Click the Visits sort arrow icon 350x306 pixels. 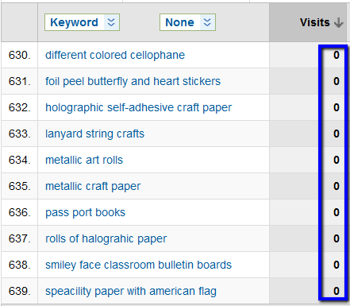point(338,23)
